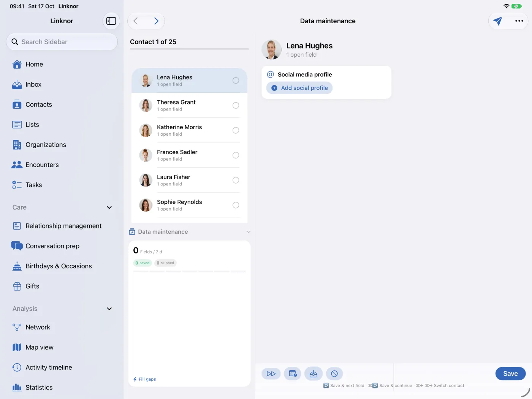Click the calendar snooze icon
Image resolution: width=532 pixels, height=399 pixels.
pyautogui.click(x=293, y=374)
